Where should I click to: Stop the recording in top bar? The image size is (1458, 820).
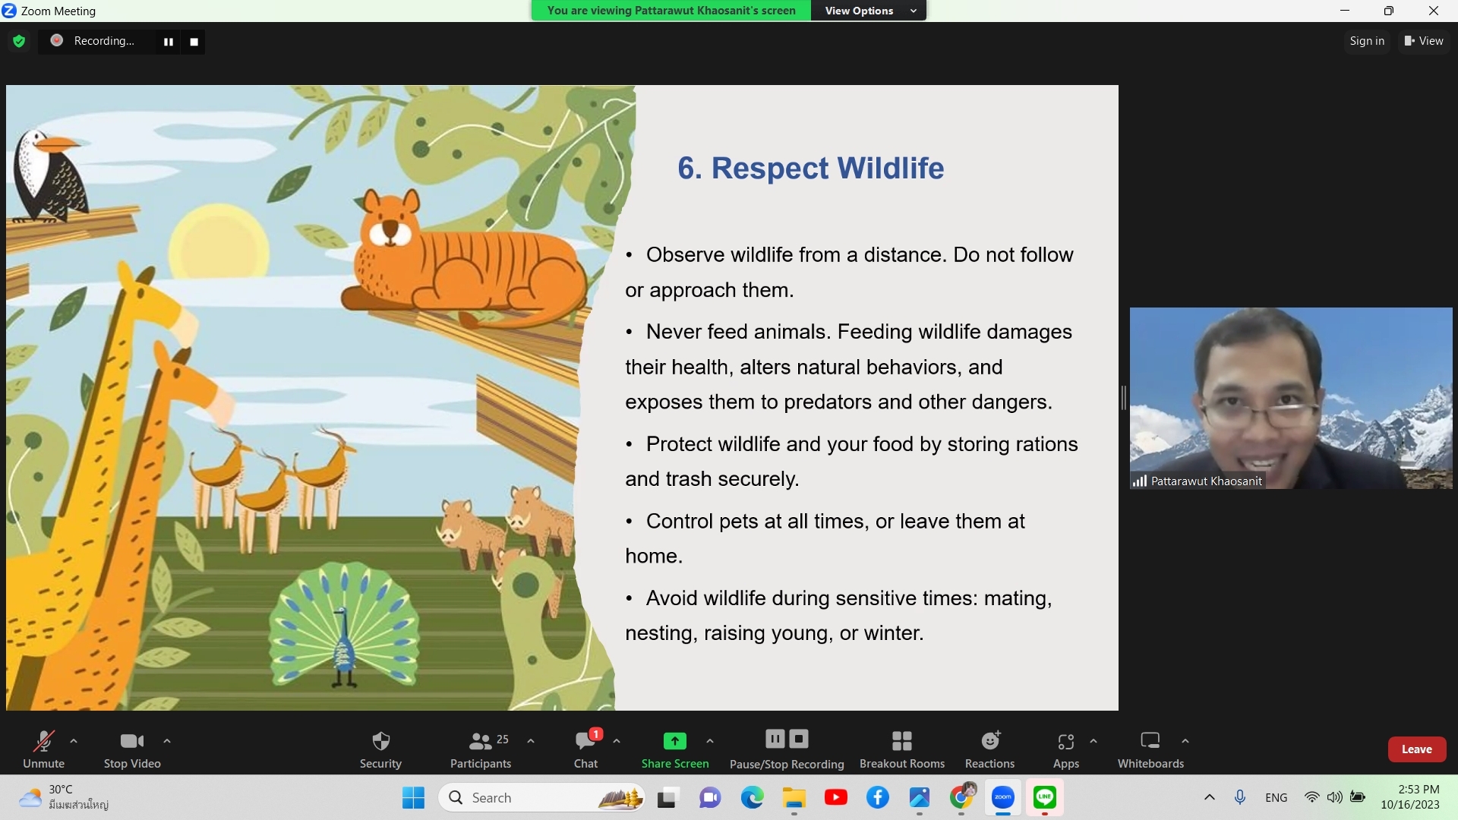194,42
